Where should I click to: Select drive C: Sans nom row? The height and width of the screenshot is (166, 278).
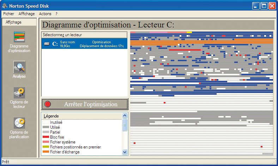point(84,44)
